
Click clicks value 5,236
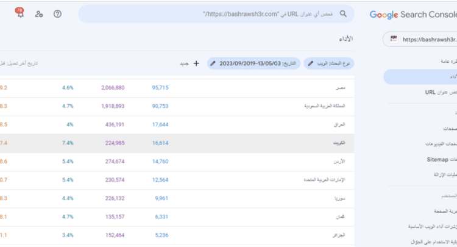161,235
